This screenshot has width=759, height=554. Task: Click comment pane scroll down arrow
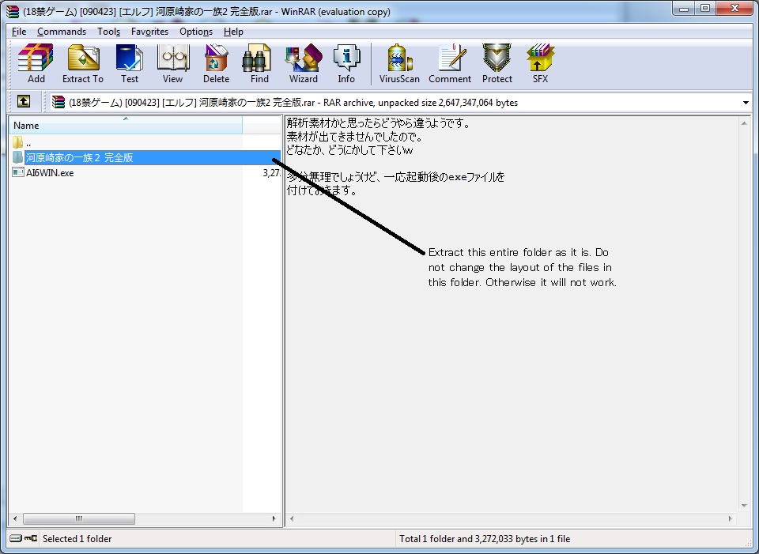coord(744,506)
